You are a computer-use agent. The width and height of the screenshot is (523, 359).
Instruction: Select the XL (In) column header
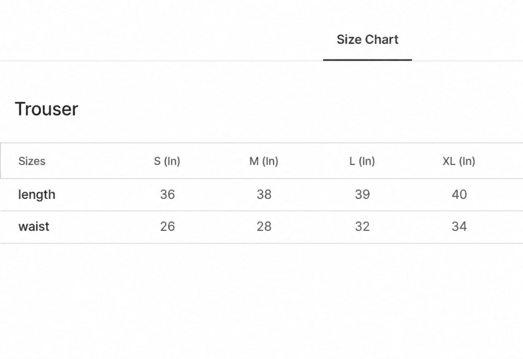tap(459, 161)
